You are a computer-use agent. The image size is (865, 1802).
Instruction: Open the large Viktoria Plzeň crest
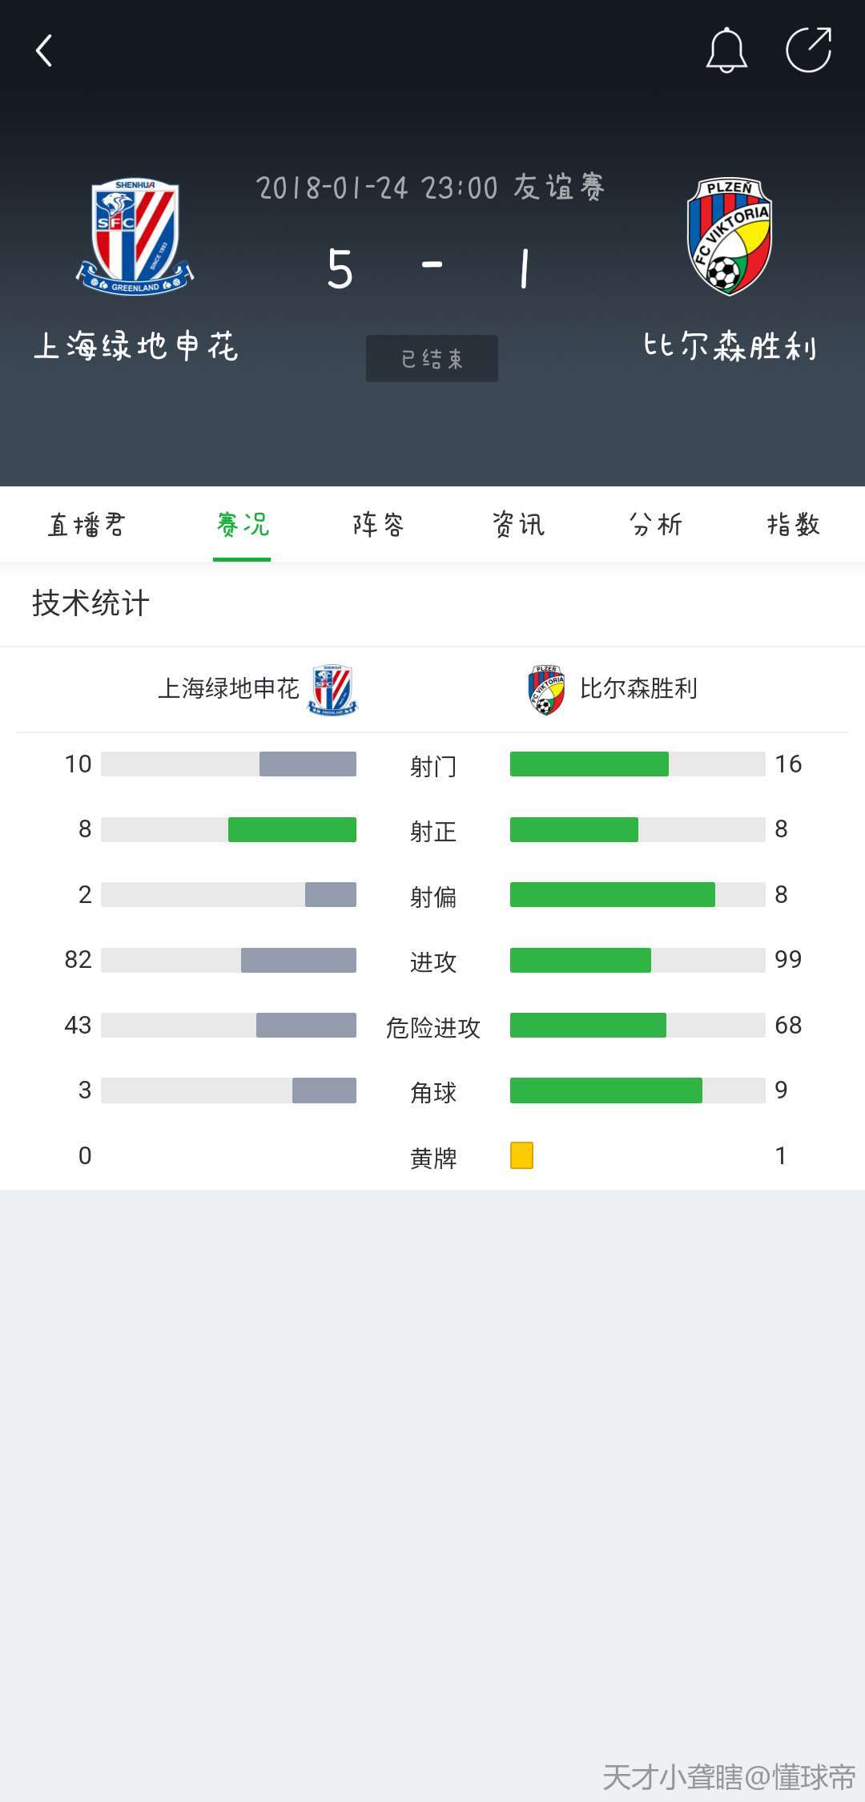(x=729, y=237)
